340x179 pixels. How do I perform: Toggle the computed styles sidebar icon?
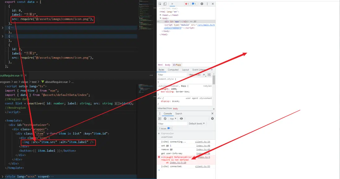[x=209, y=75]
